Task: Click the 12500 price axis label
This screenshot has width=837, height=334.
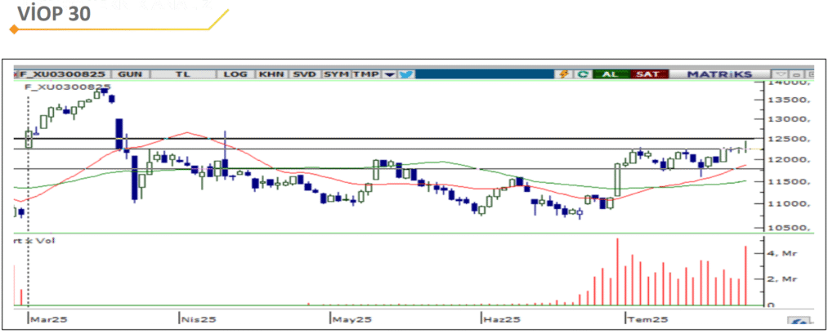Action: click(x=790, y=140)
